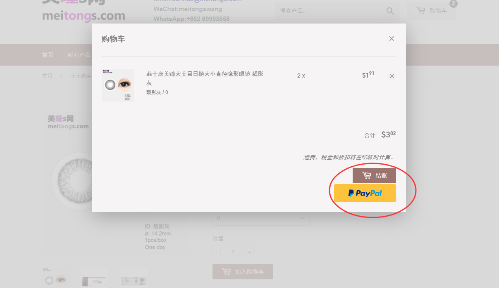Close the shopping cart dialog
The image size is (499, 288).
coord(392,39)
